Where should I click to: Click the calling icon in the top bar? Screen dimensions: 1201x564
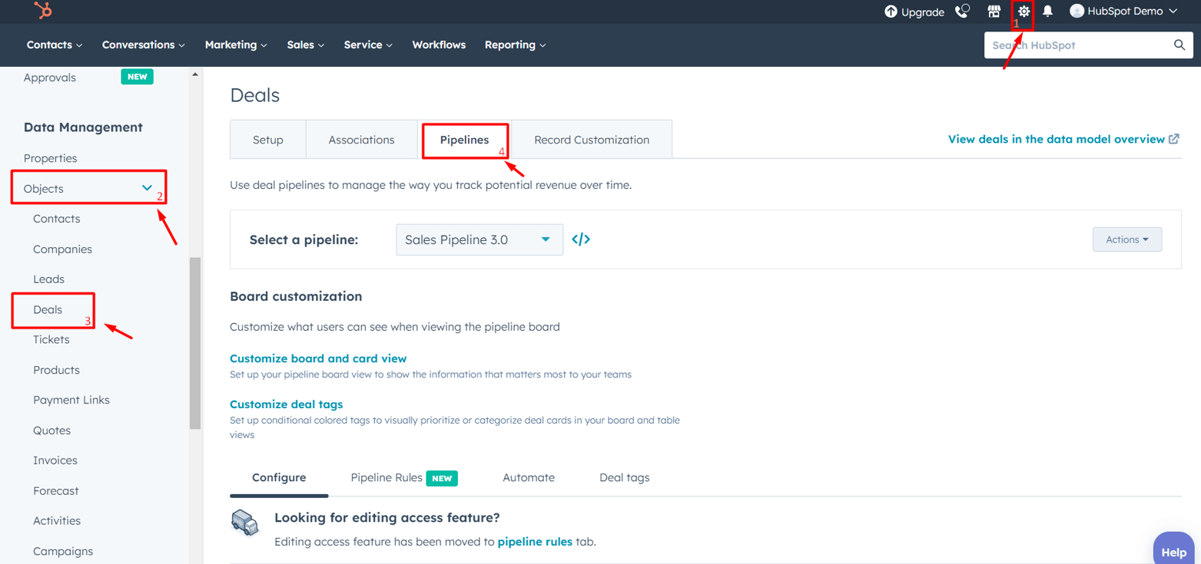click(962, 12)
